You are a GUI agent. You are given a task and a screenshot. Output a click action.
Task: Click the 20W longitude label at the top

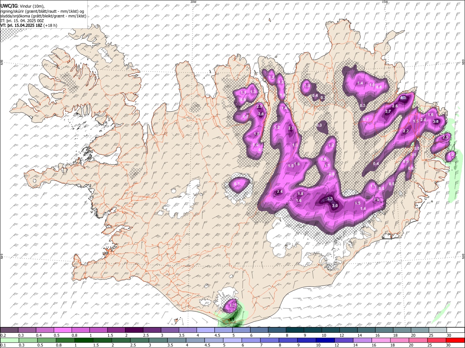point(193,2)
